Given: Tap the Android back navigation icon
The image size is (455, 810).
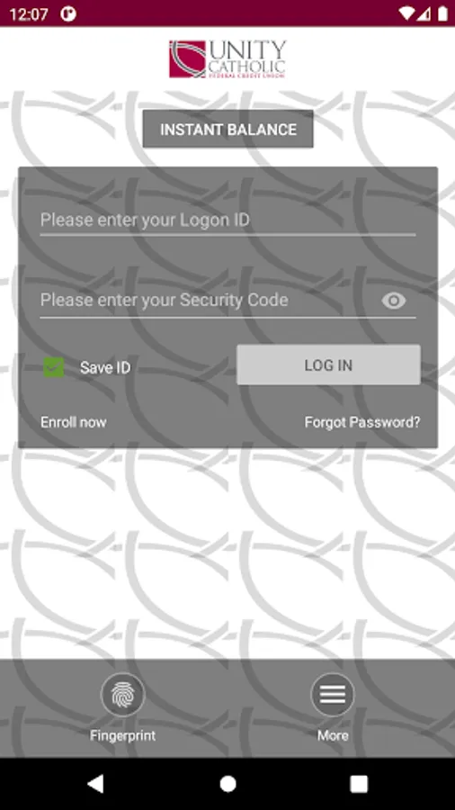Looking at the screenshot, I should [x=95, y=784].
